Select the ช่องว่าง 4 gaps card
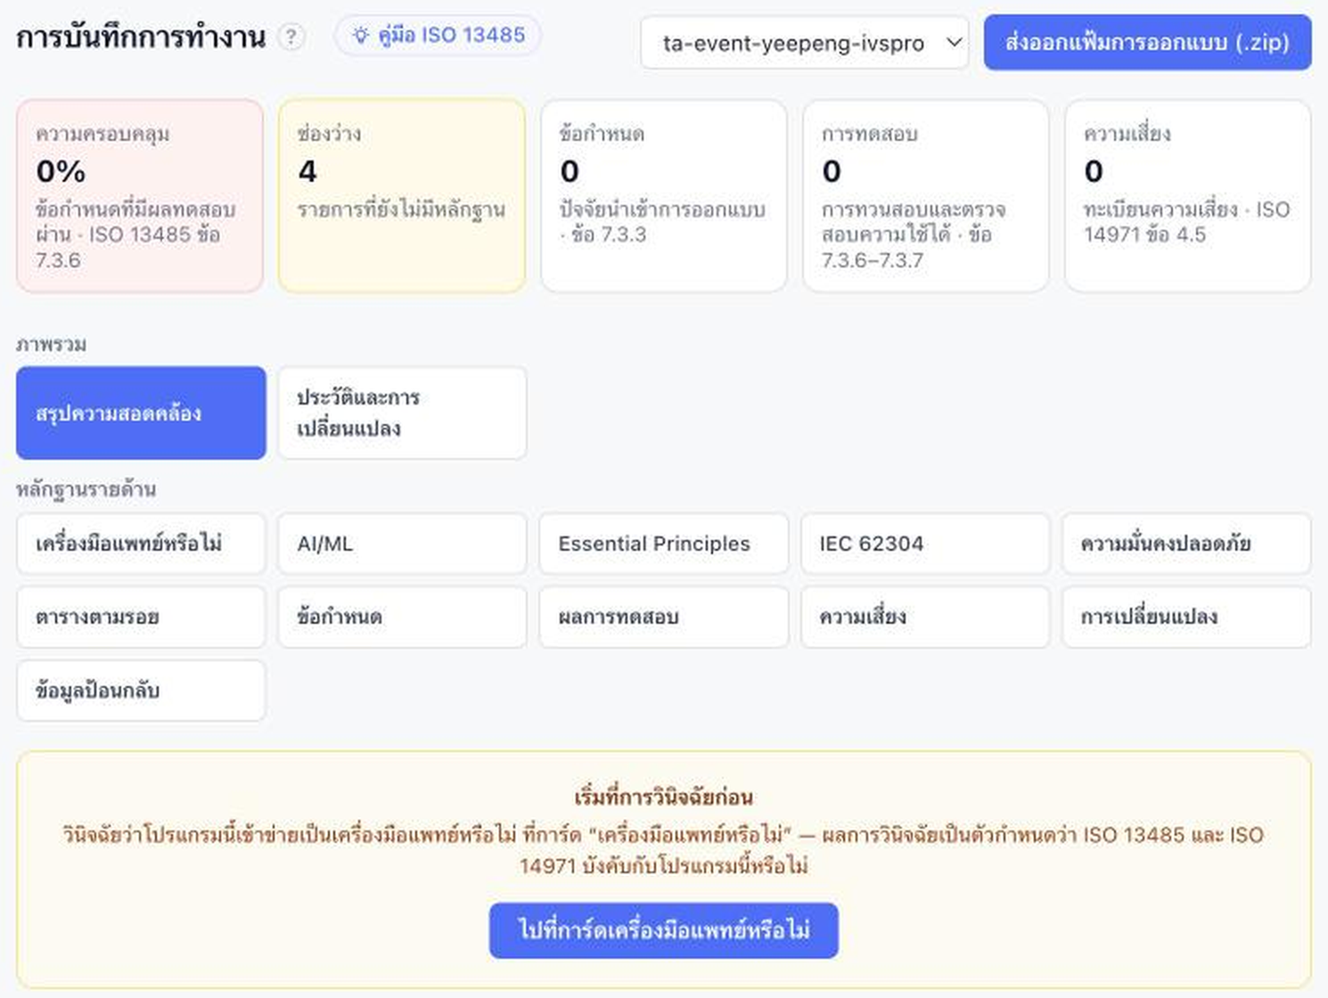 coord(402,196)
